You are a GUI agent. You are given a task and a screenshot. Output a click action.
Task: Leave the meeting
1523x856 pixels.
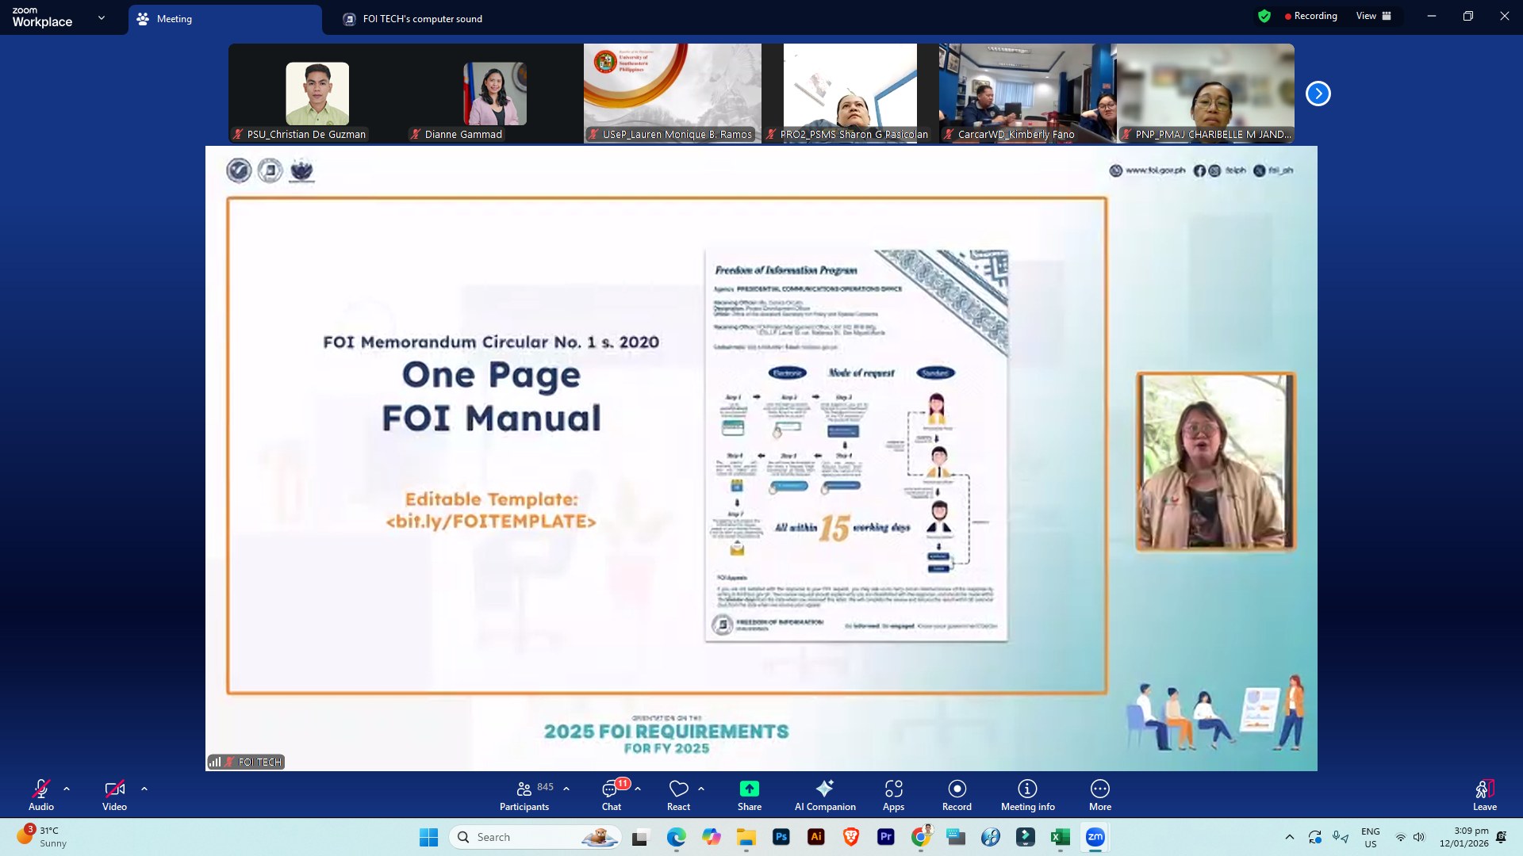tap(1484, 795)
